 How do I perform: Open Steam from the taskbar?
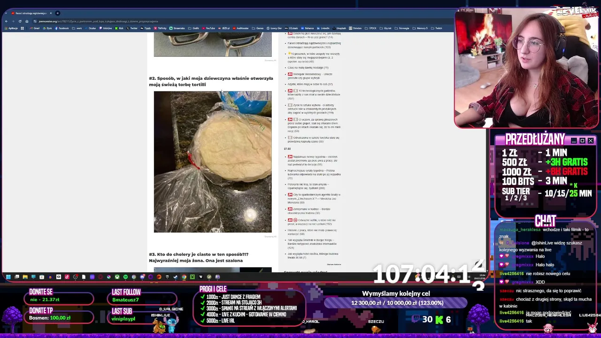pos(176,277)
